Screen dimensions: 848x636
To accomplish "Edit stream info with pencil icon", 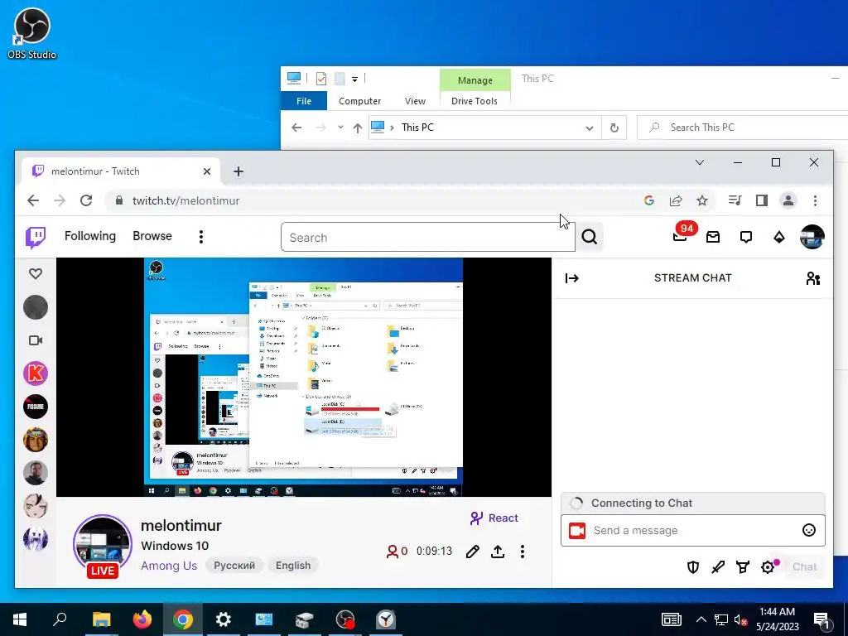I will click(472, 551).
